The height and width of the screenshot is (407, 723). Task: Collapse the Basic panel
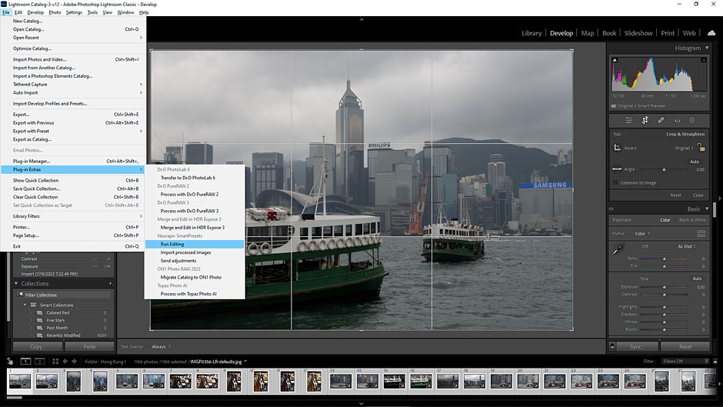click(707, 209)
